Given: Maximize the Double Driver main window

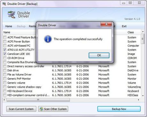Looking at the screenshot, I should (x=130, y=3).
